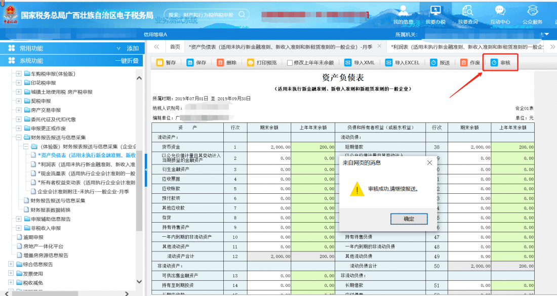Switch to the 利润表 tab
557x296 pixels.
coord(467,47)
